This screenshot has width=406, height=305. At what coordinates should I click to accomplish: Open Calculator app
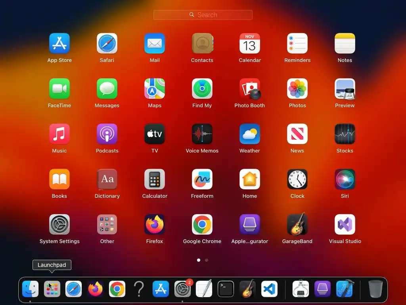[x=155, y=179]
